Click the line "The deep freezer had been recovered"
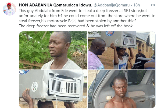161x110 pixels. coord(76,26)
